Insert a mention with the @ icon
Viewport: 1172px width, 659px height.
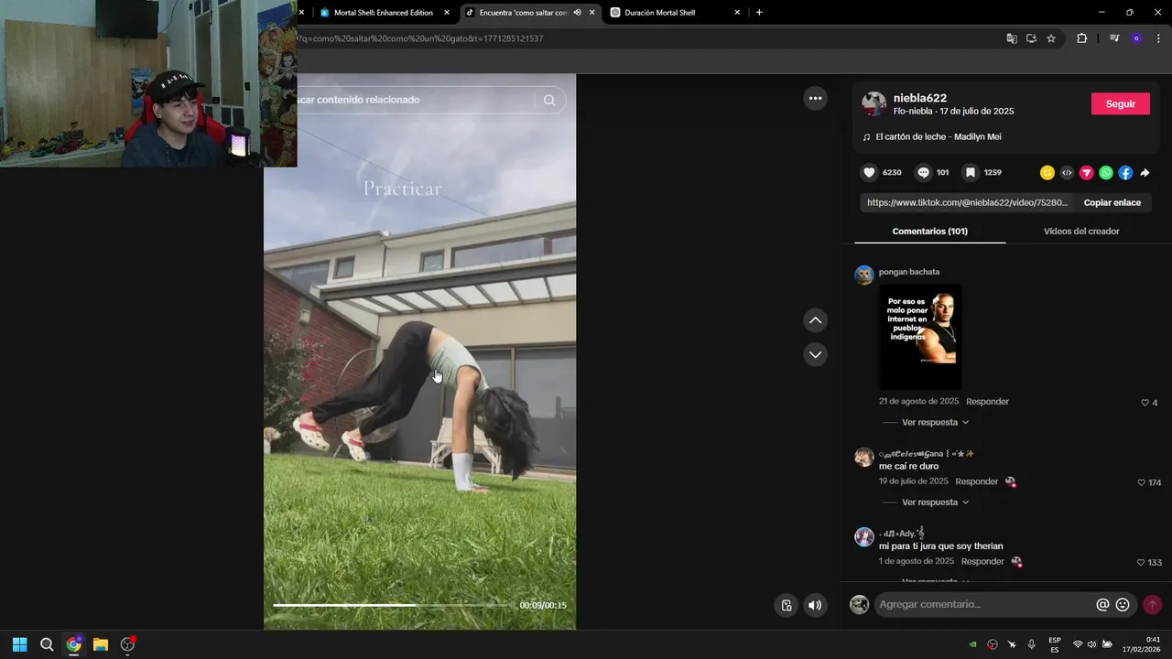pos(1102,605)
